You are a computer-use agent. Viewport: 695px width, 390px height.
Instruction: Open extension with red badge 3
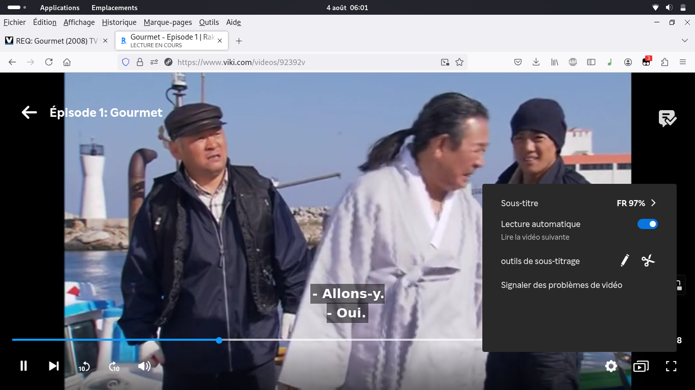(646, 61)
